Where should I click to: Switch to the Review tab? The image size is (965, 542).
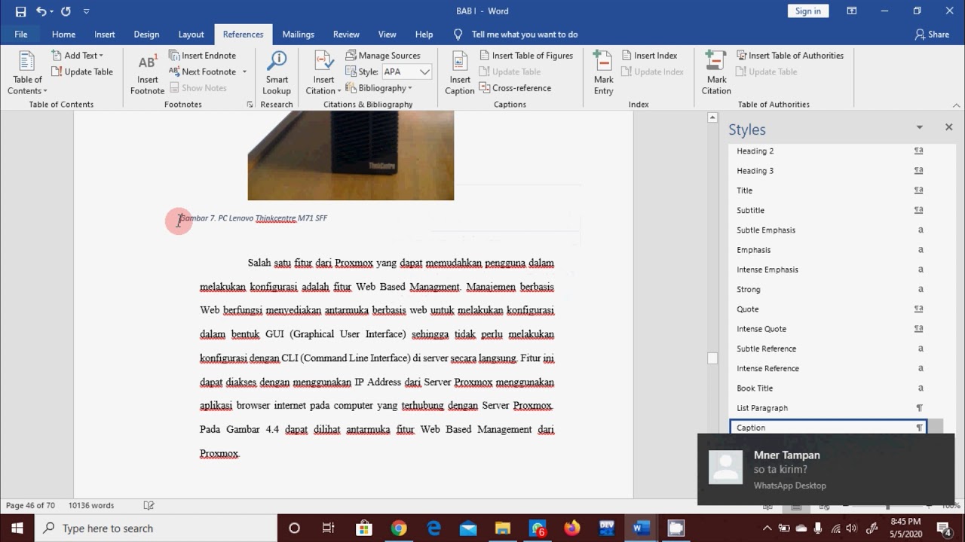(346, 34)
